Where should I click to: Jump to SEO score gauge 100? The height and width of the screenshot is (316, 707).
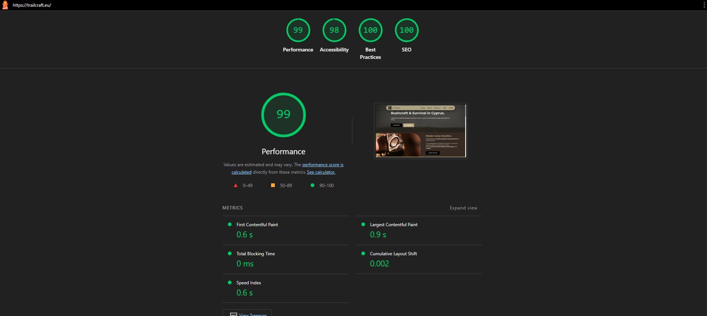click(406, 35)
